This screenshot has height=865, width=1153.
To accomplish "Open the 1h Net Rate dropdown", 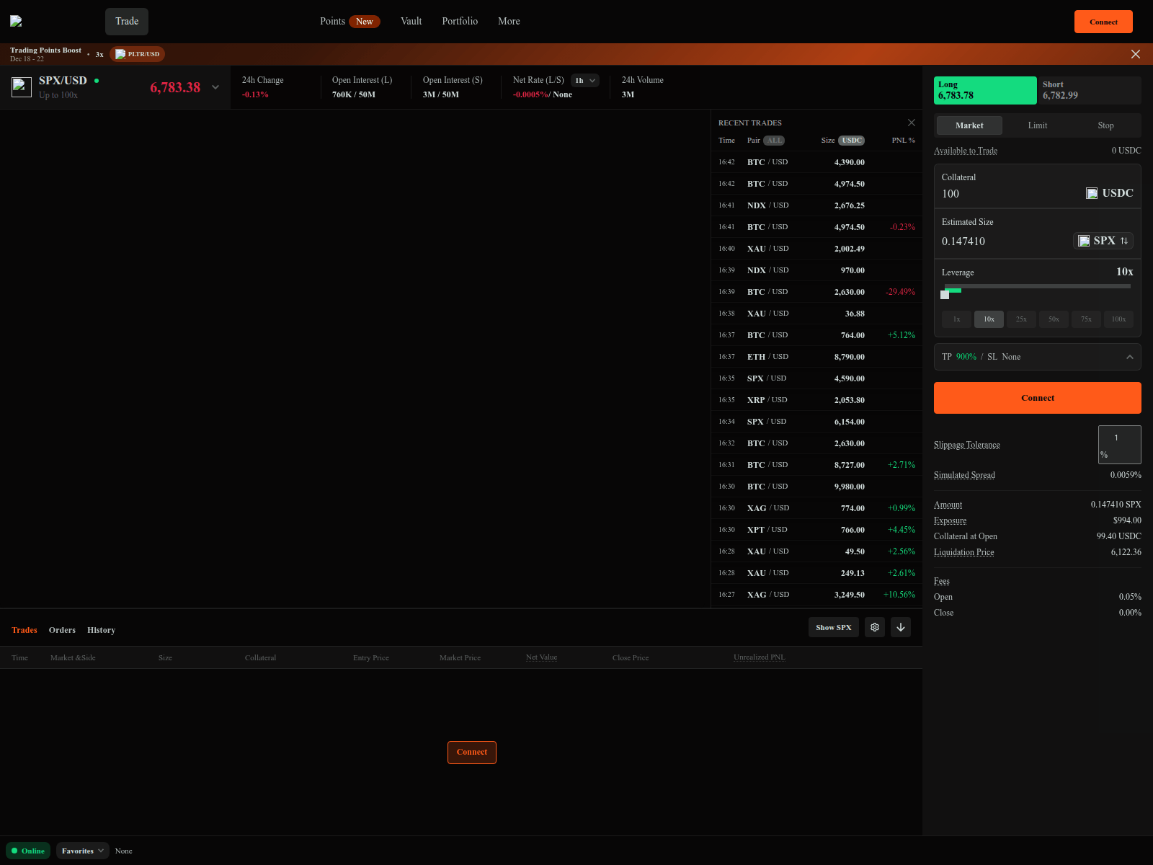I will (x=584, y=80).
